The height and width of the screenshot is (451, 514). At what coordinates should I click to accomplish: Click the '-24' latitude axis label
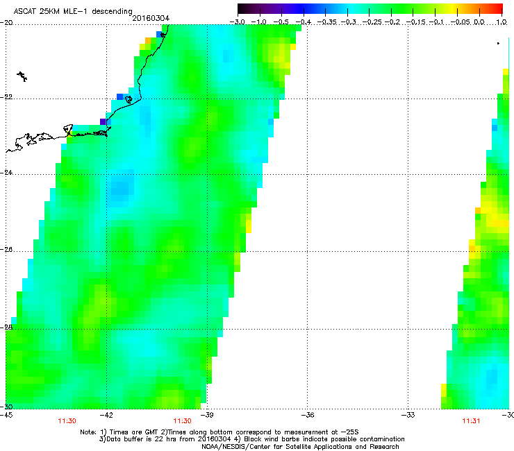(x=6, y=173)
